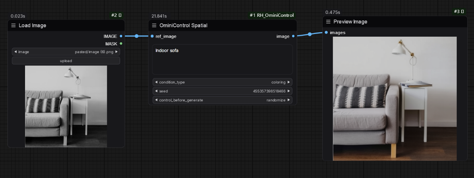Click the #1 RH_OminiControl node badge
Image resolution: width=474 pixels, height=178 pixels.
(272, 15)
